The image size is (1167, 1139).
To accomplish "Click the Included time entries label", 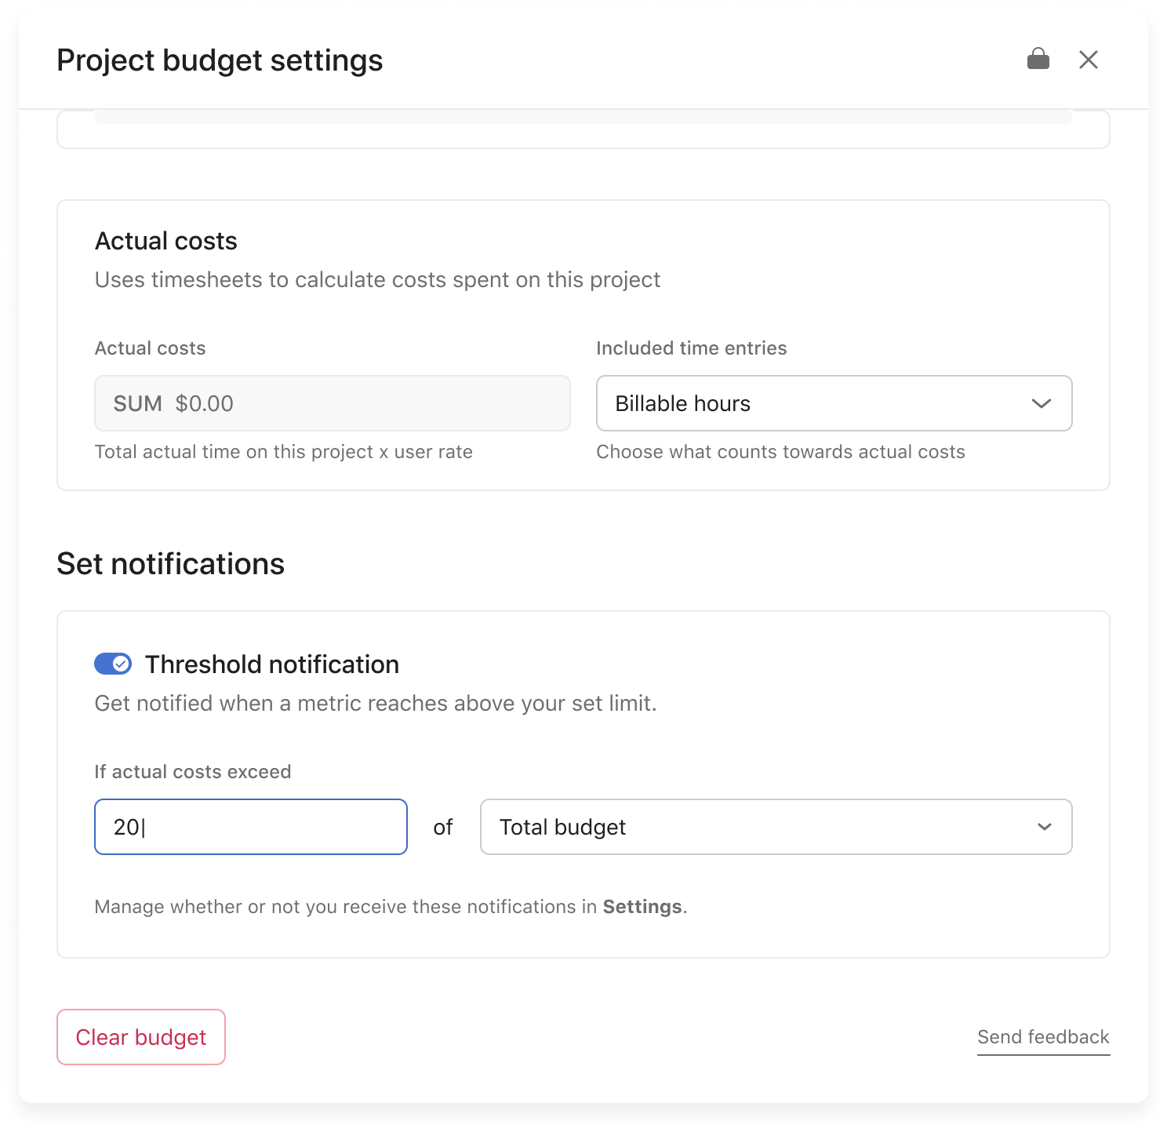I will [x=691, y=348].
